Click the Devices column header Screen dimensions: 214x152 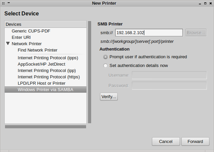pyautogui.click(x=46, y=24)
